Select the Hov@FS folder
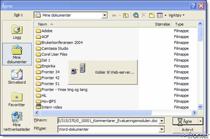Viewport: 210px width, 139px height. (x=46, y=102)
